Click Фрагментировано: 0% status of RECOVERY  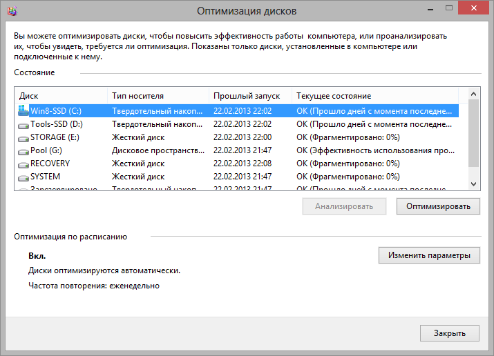coord(348,164)
